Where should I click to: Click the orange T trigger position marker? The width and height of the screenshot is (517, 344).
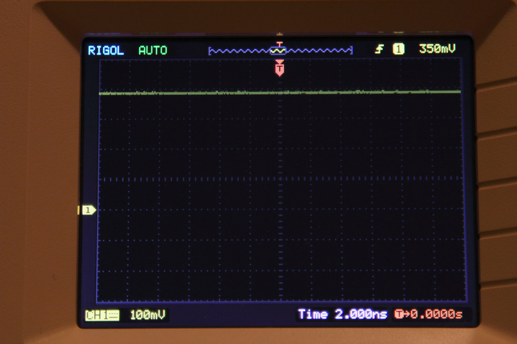[279, 68]
